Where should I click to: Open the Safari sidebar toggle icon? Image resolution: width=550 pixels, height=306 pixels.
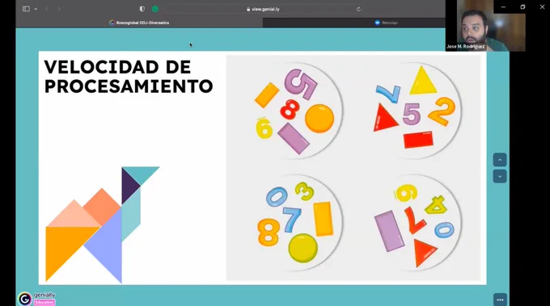[x=26, y=9]
